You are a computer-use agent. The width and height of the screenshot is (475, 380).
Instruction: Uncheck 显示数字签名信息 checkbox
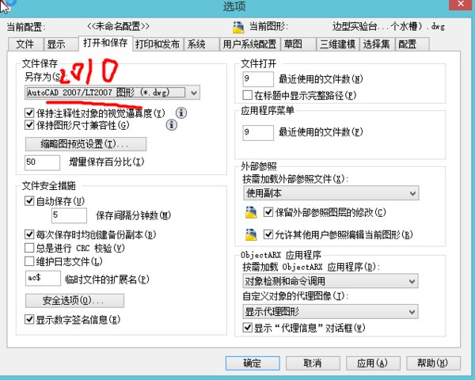coord(30,320)
